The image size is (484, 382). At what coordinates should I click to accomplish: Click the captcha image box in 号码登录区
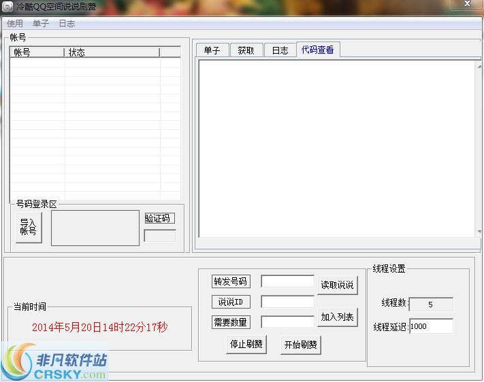95,228
